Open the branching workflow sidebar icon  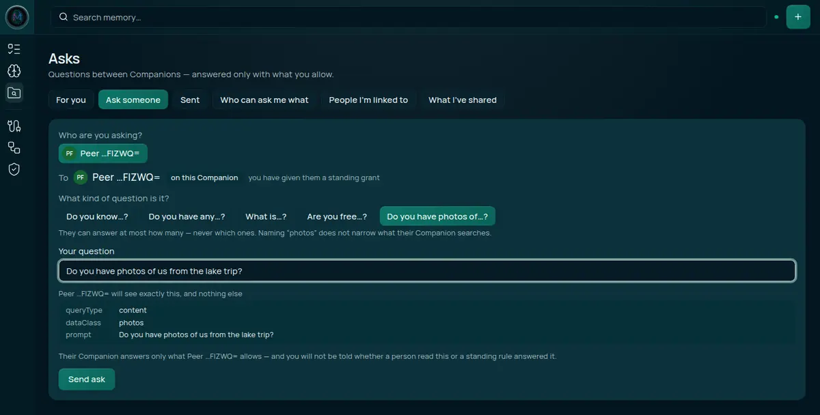click(x=14, y=126)
